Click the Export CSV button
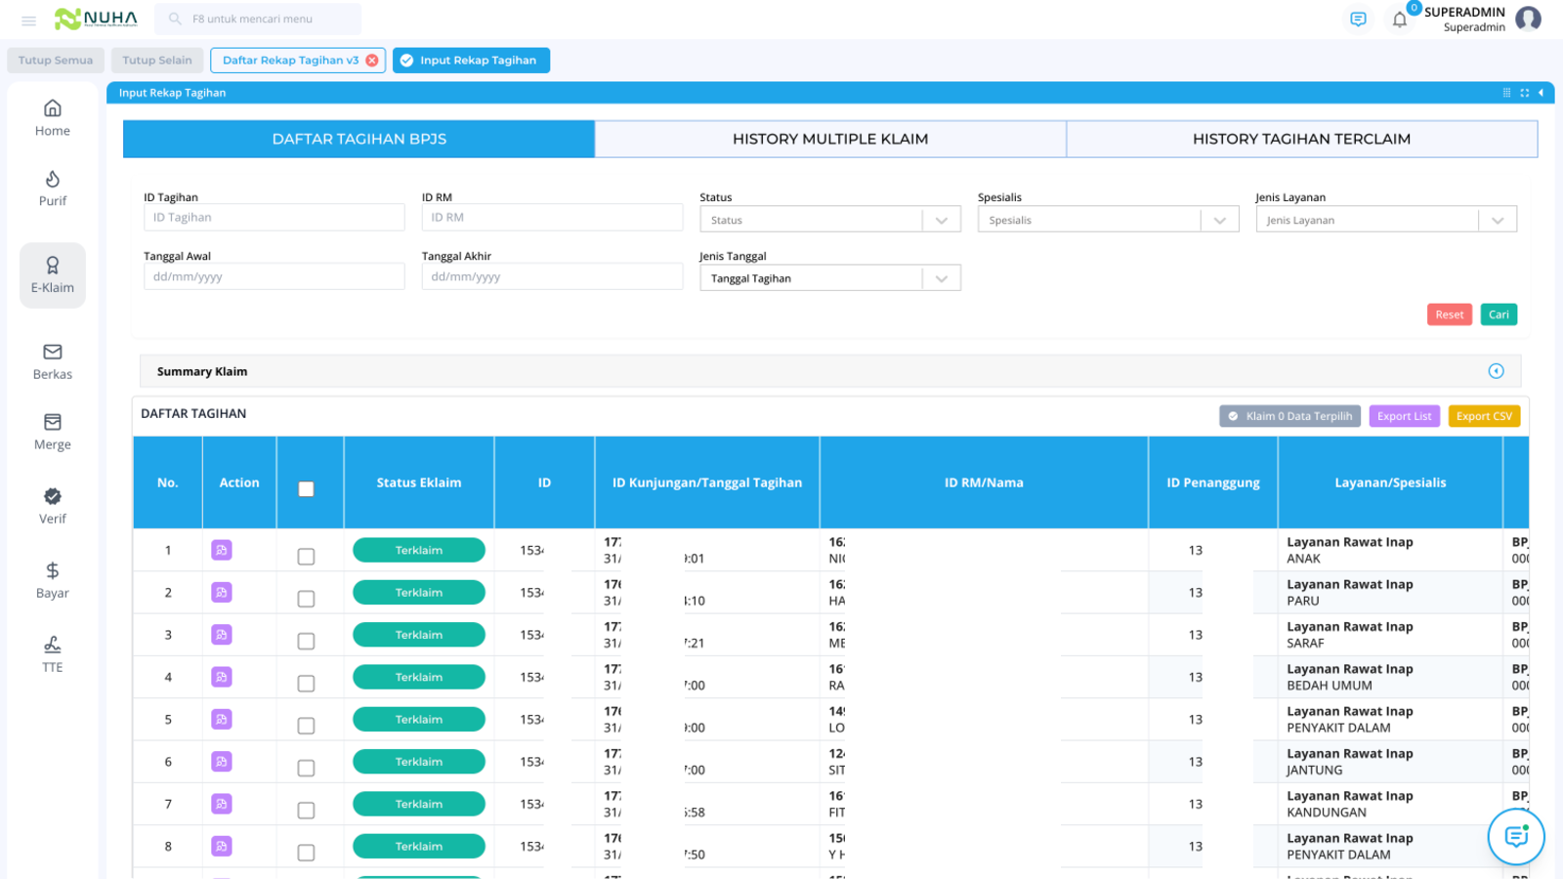 [1484, 416]
